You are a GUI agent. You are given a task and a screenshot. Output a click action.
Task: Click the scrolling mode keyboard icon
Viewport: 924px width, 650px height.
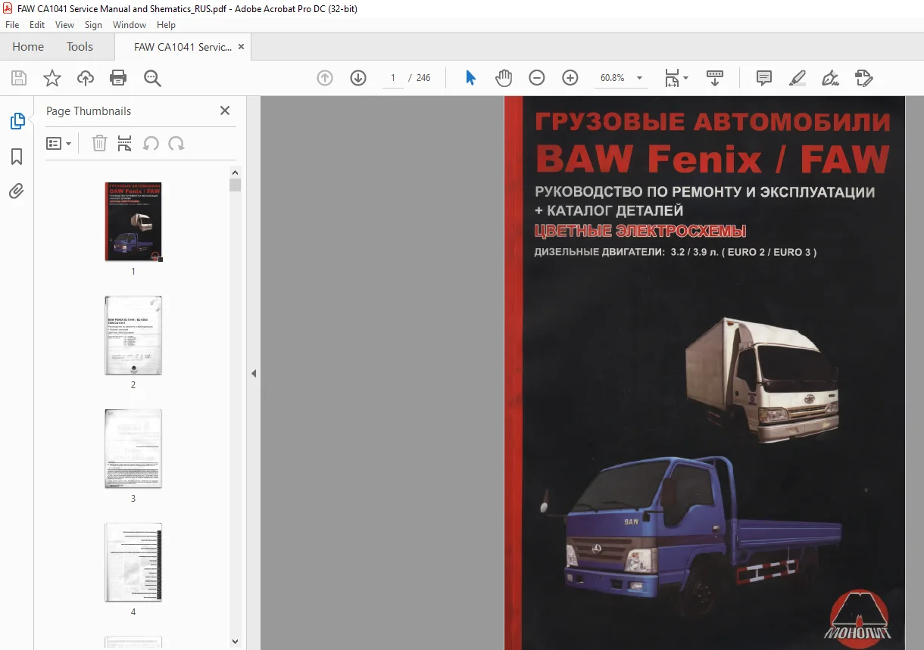715,78
